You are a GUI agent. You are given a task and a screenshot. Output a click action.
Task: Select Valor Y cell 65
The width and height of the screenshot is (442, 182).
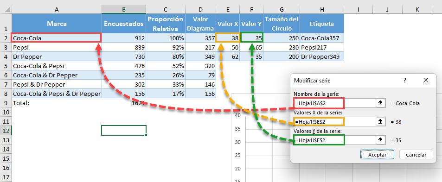[x=251, y=47]
